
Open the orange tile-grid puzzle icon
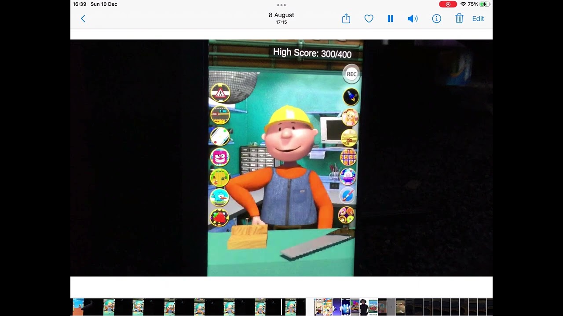click(x=348, y=157)
